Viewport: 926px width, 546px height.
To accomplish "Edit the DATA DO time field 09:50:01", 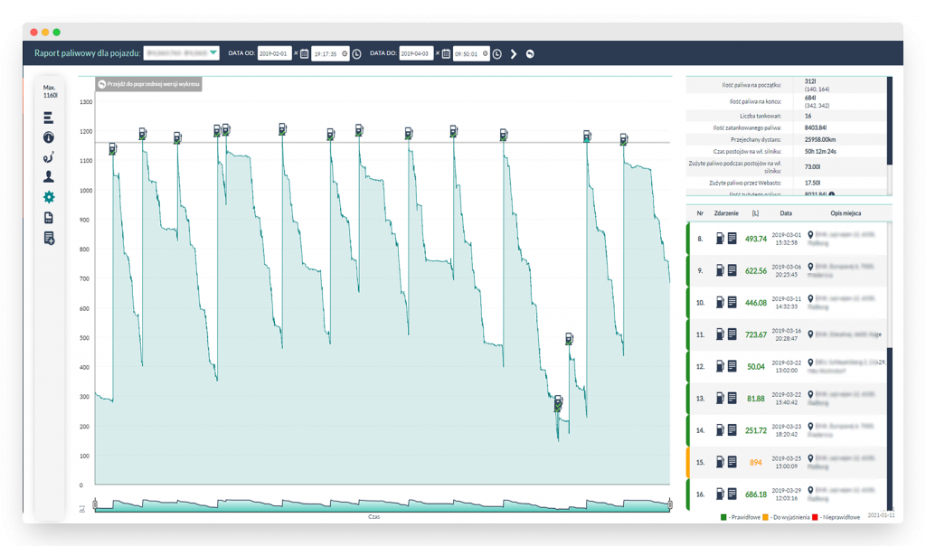I will pyautogui.click(x=470, y=53).
